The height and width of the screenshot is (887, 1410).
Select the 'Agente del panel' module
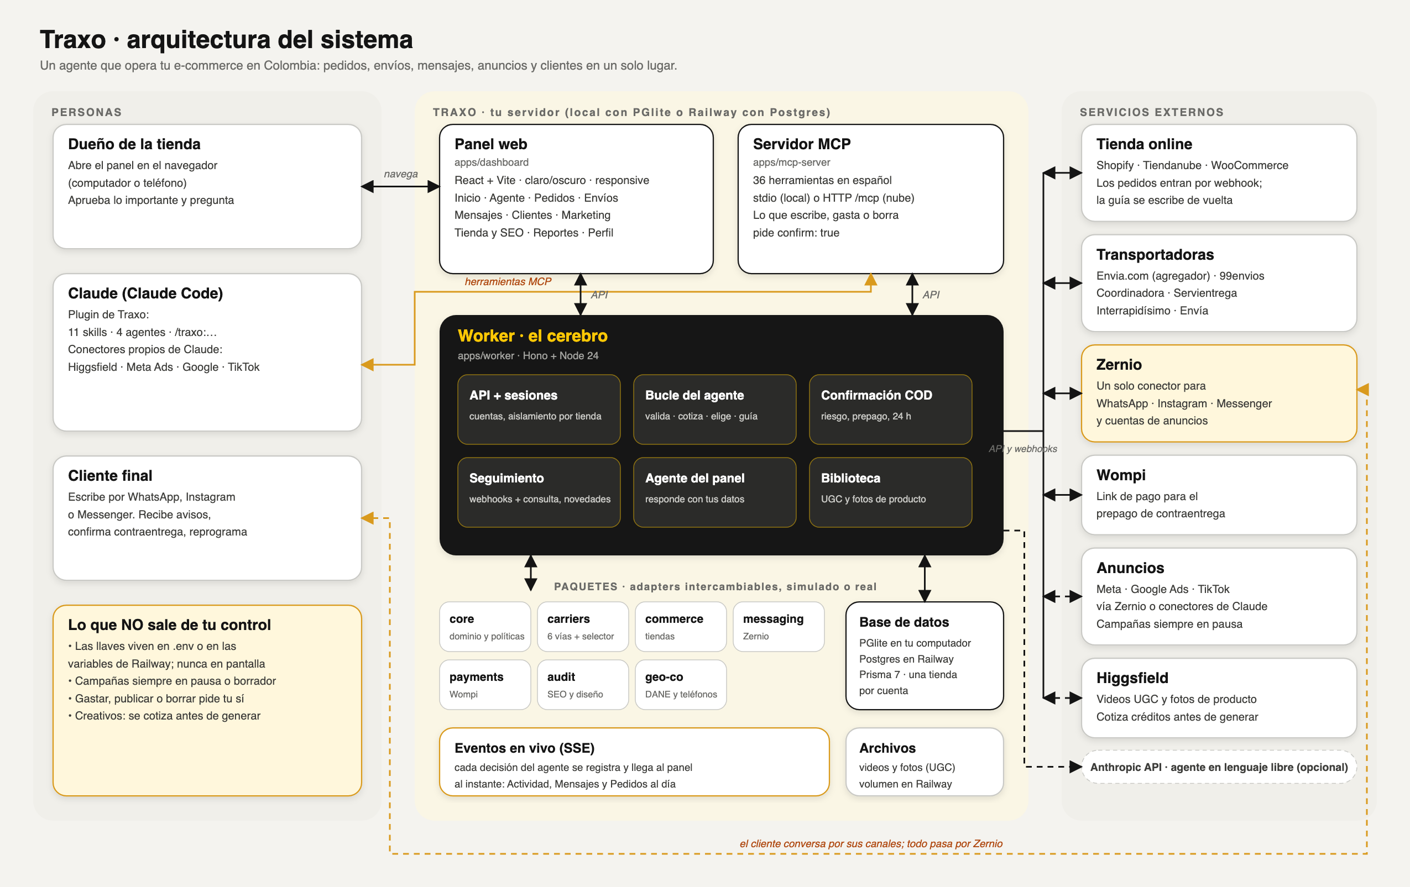coord(714,492)
